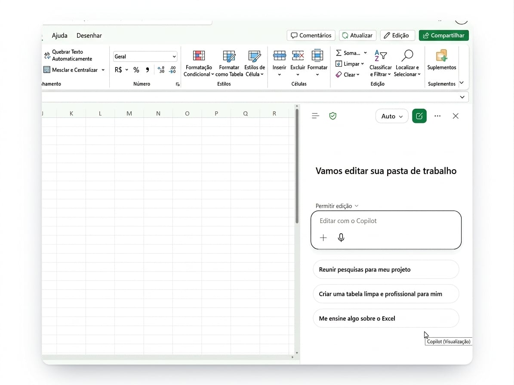Open the Desenhar tab

(x=89, y=35)
